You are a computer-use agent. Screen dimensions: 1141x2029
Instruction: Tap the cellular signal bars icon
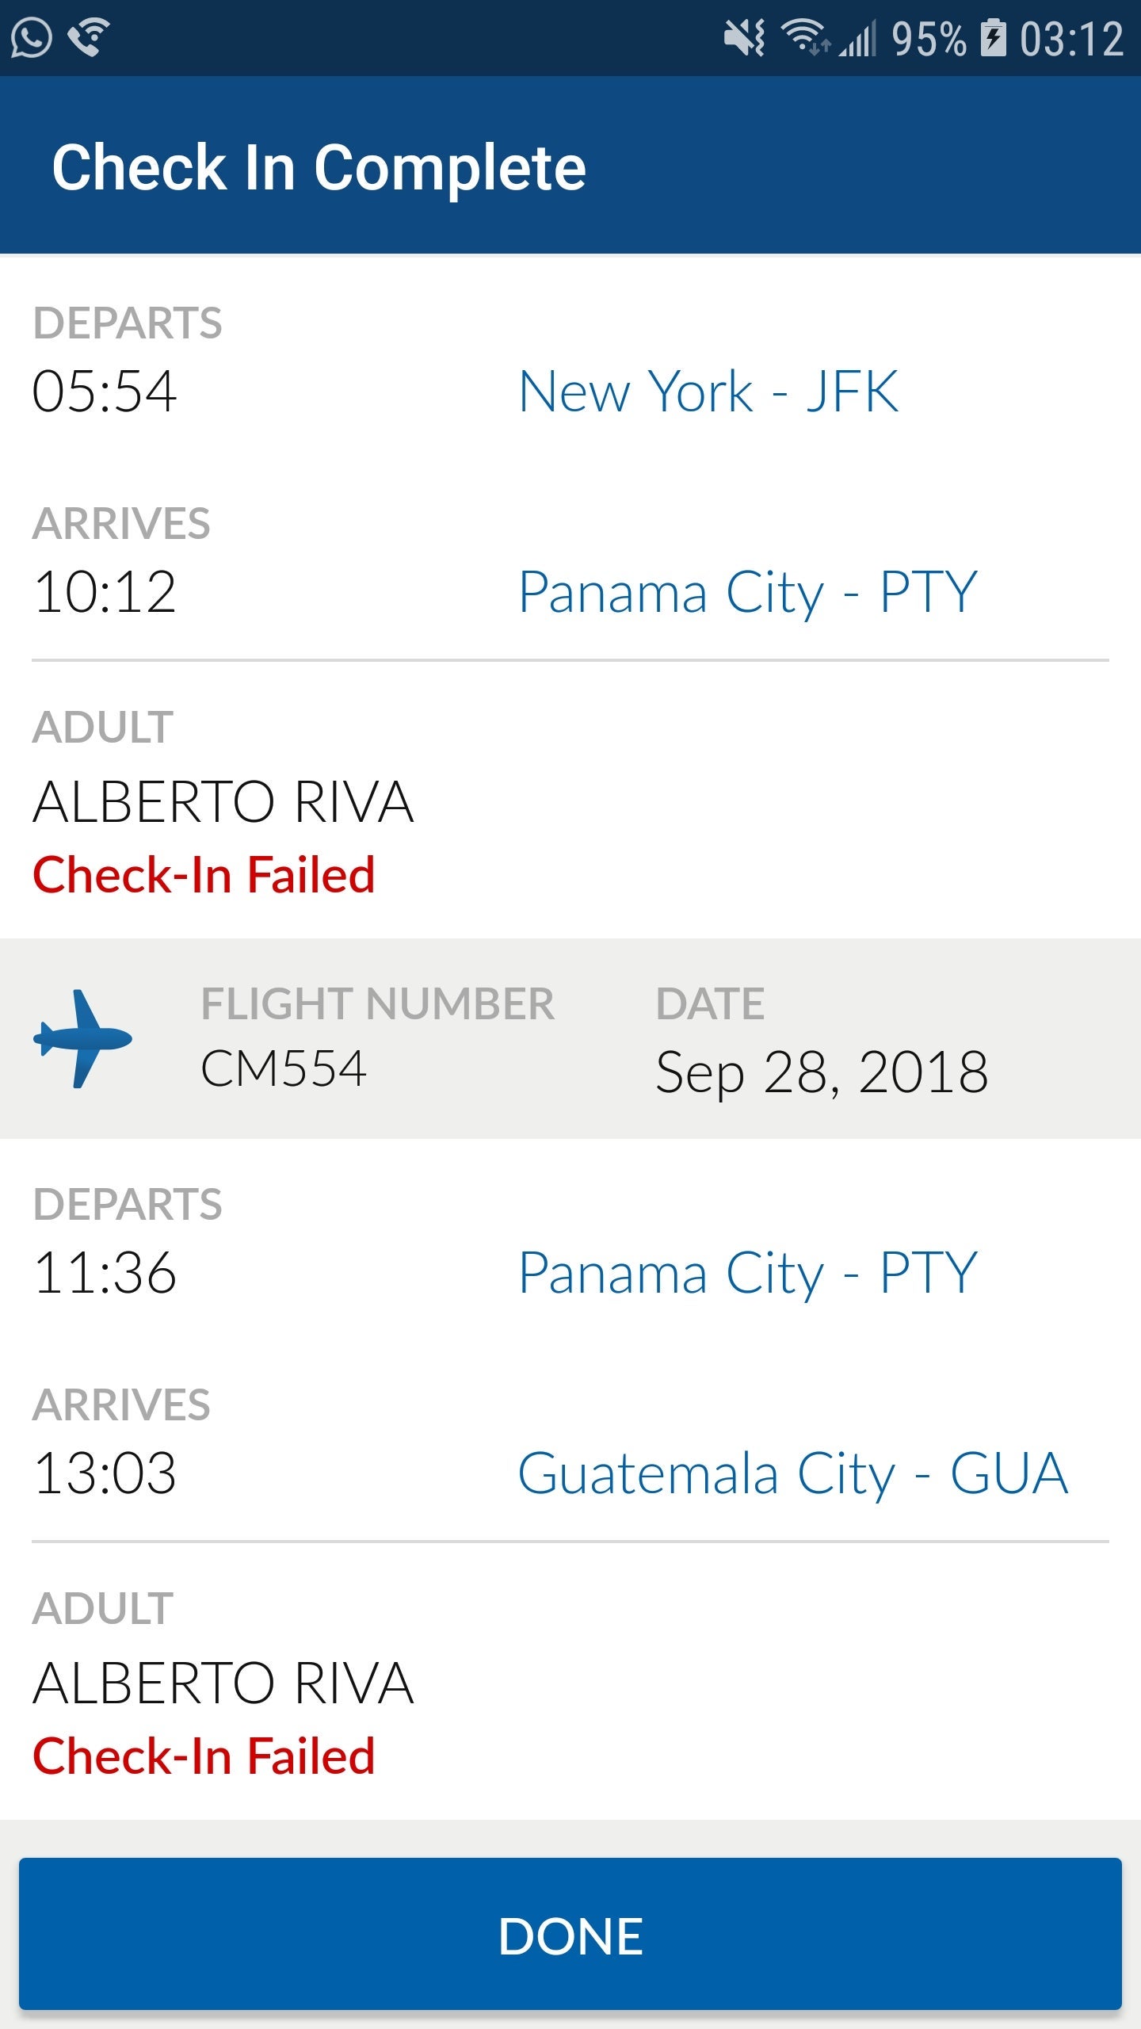859,38
